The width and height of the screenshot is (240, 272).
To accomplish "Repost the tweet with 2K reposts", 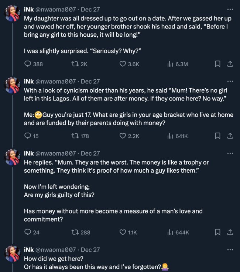I will pyautogui.click(x=74, y=64).
